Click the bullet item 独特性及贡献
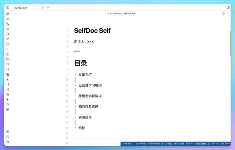 point(88,106)
